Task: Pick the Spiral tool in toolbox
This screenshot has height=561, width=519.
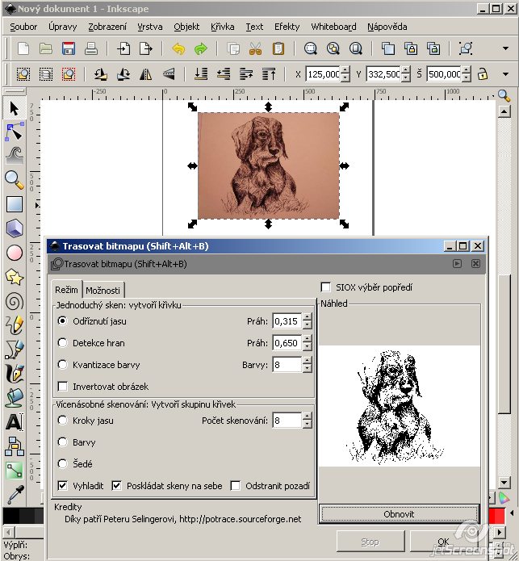Action: (x=14, y=301)
